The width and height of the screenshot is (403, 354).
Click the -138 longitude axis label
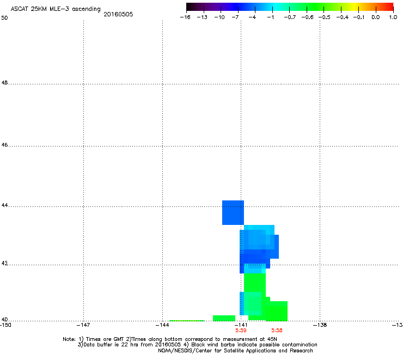click(x=320, y=325)
